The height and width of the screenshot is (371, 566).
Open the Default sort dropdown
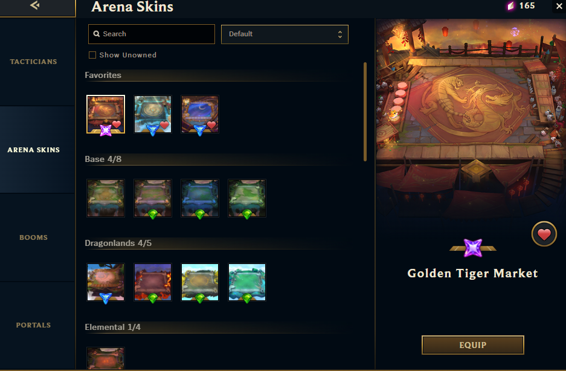(x=285, y=34)
